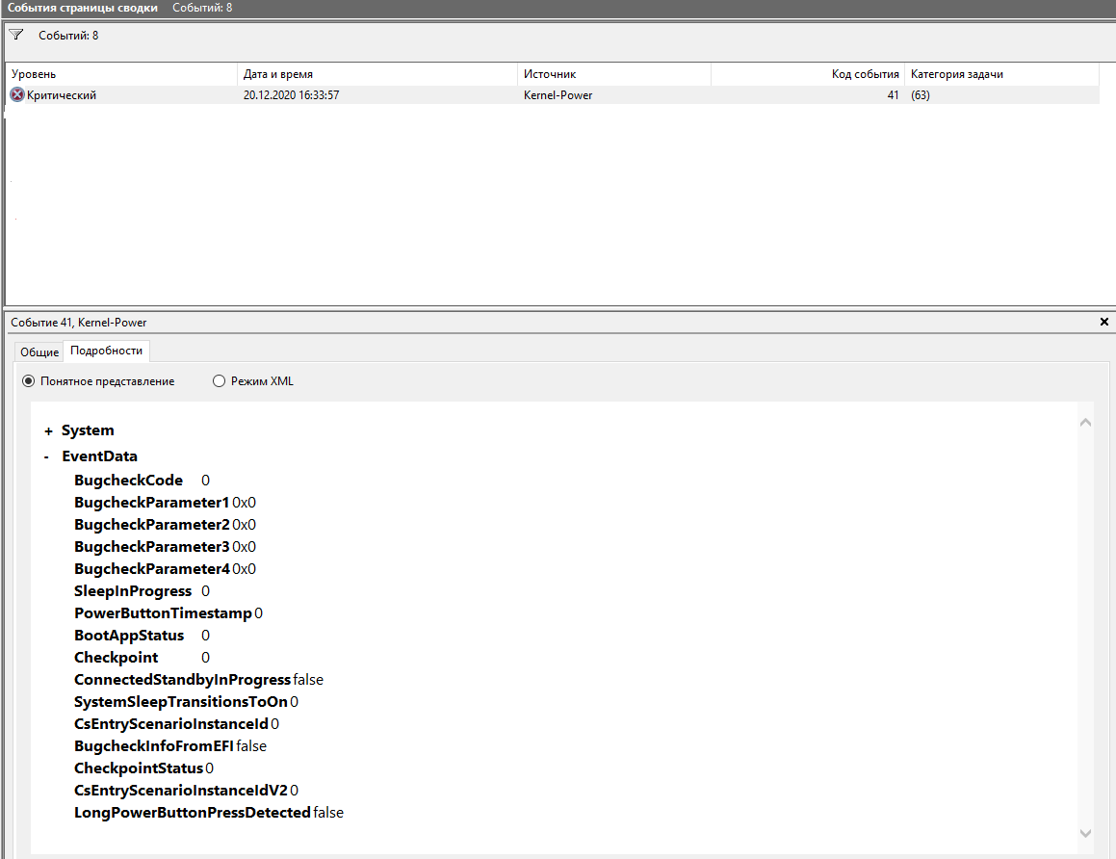Click the BugcheckParameter4 entry
The height and width of the screenshot is (859, 1116).
click(165, 568)
